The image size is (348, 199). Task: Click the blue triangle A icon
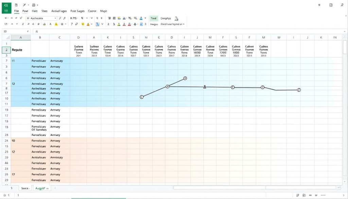[x=141, y=18]
